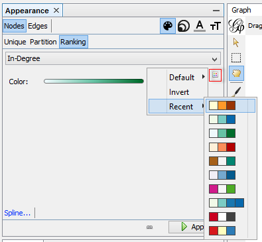Pick the red-white-dark gray palette

pos(222,217)
